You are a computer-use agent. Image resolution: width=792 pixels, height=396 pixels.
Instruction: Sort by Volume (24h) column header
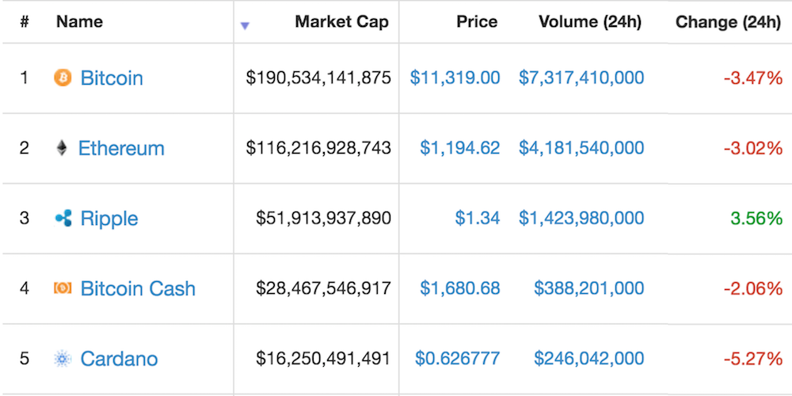(589, 22)
